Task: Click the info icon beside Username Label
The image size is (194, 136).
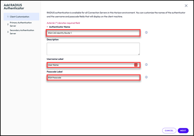Action: coord(146,65)
